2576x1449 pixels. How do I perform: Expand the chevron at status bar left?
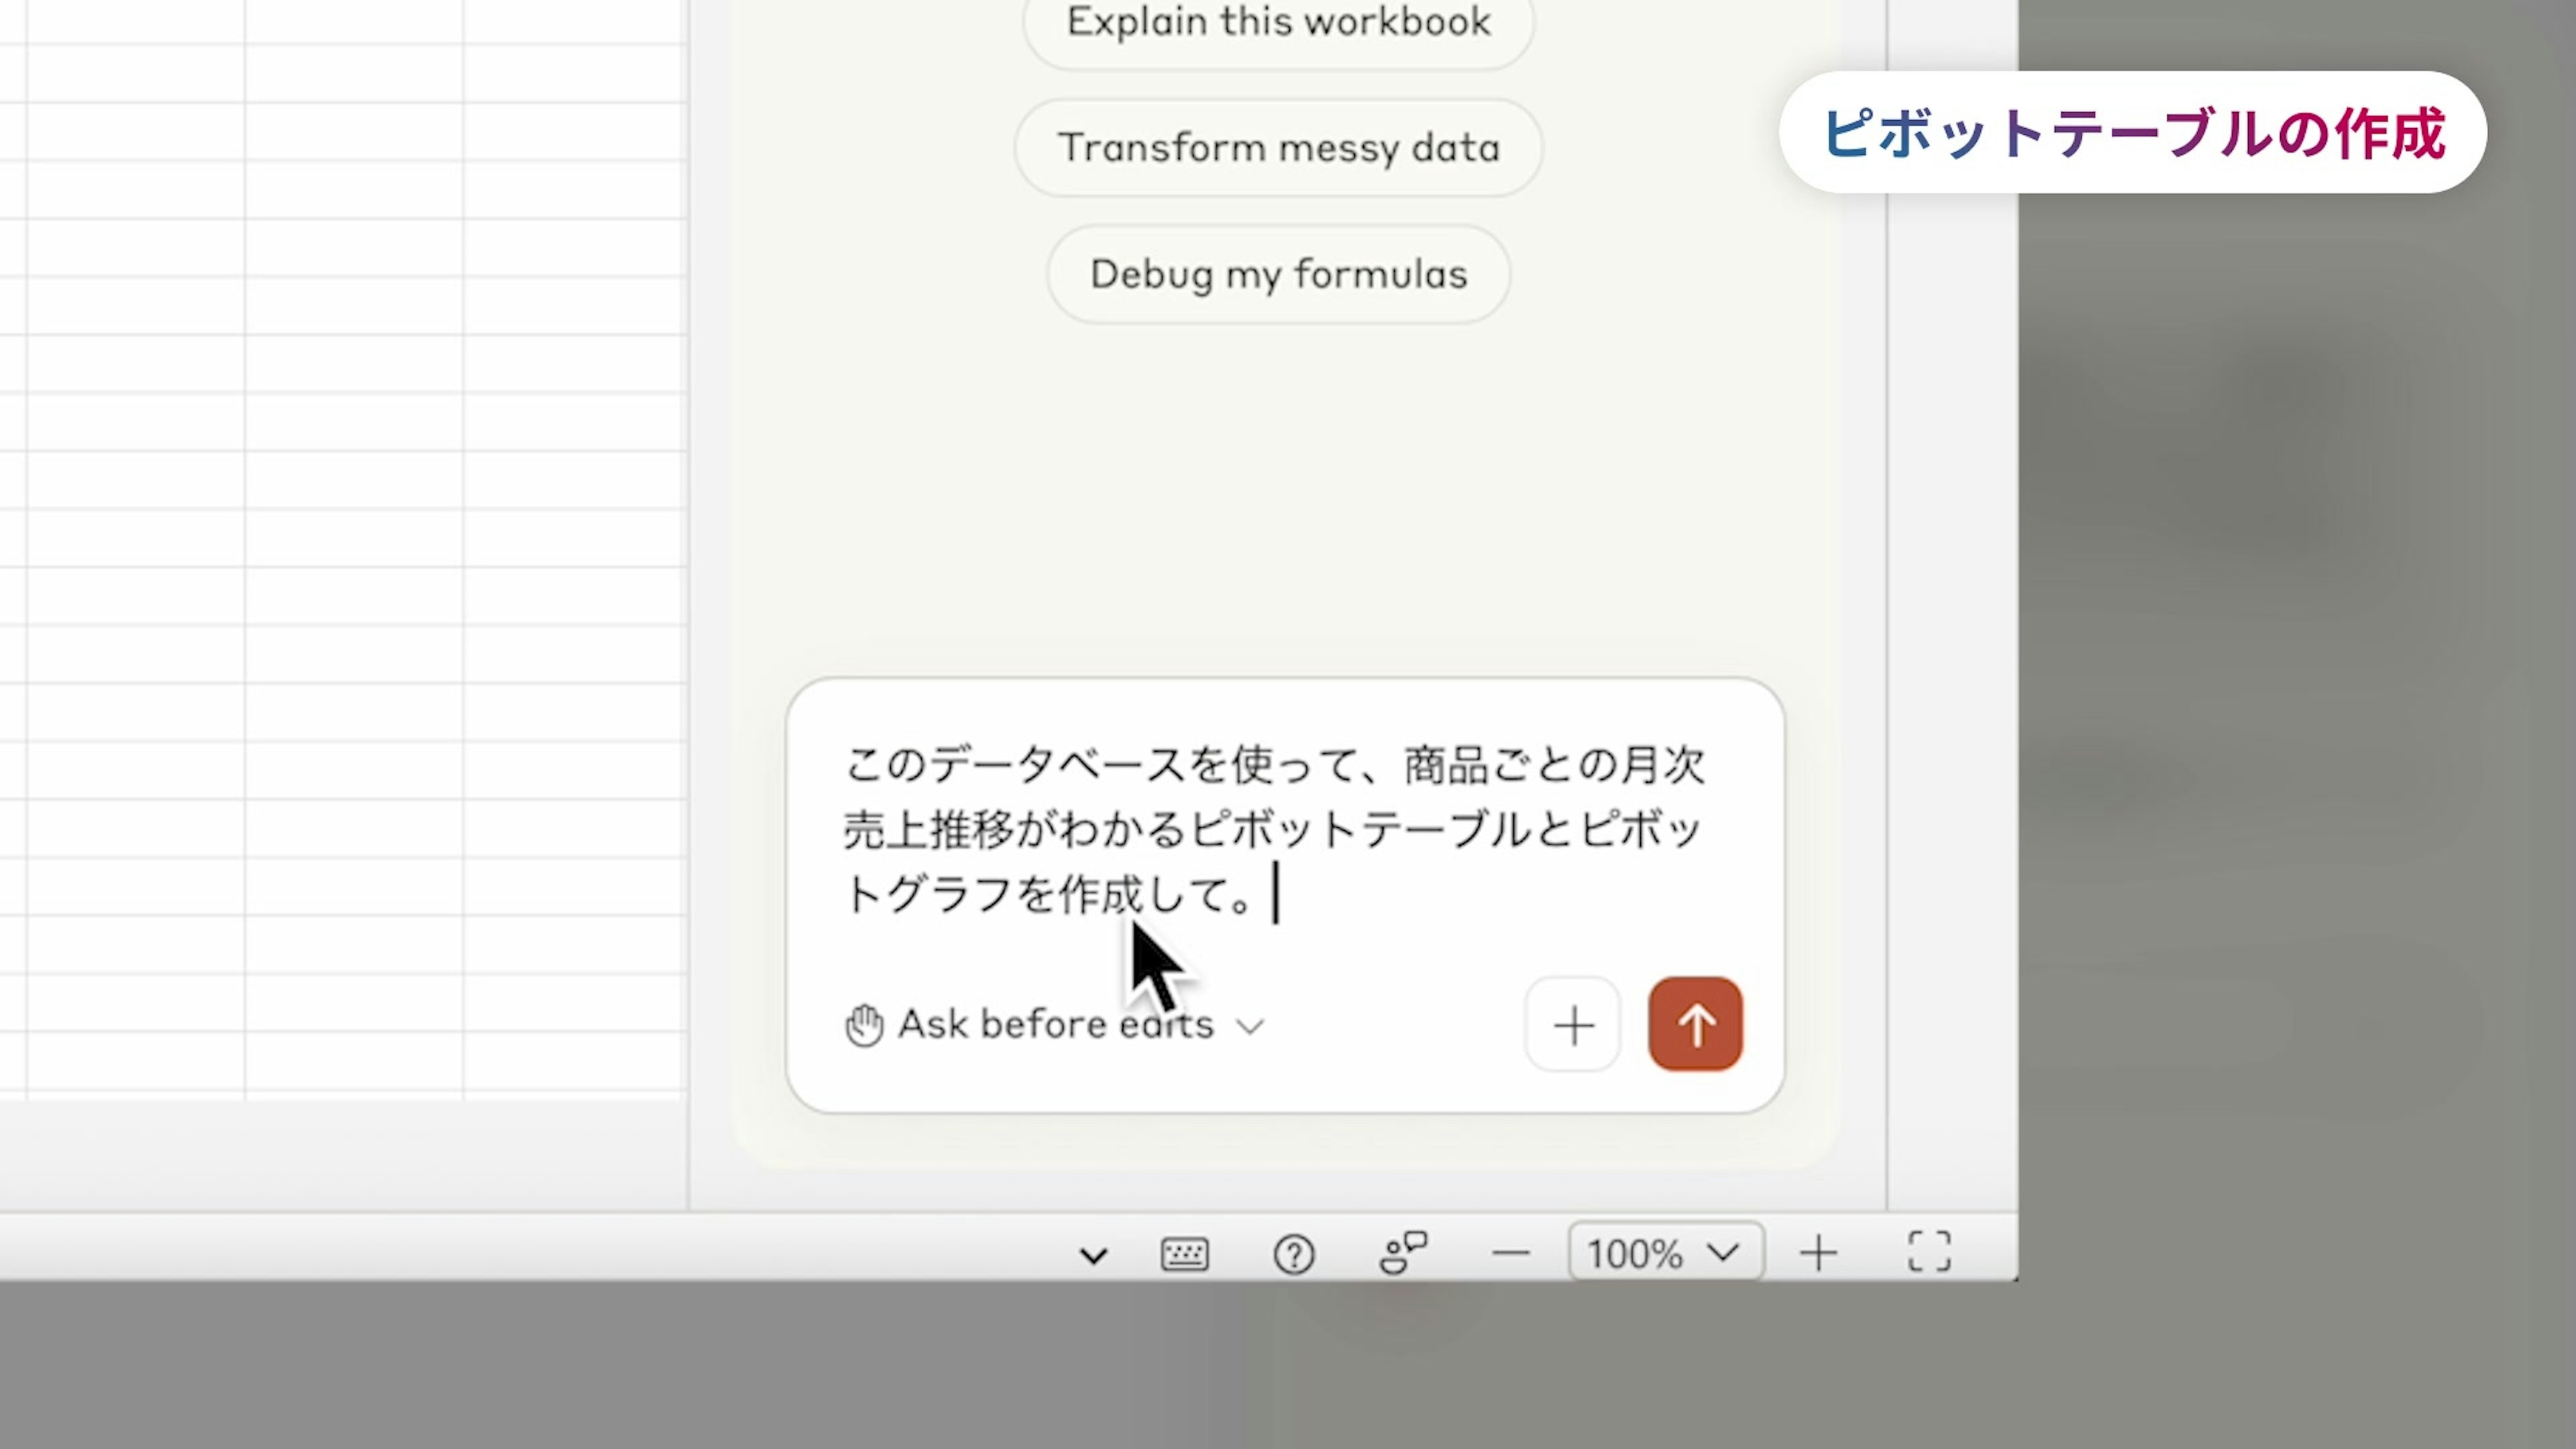1094,1255
